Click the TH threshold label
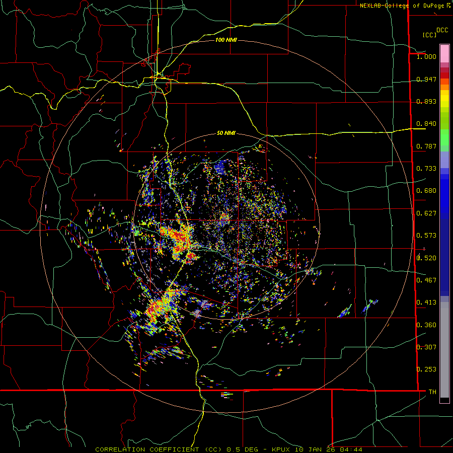 tap(432, 392)
